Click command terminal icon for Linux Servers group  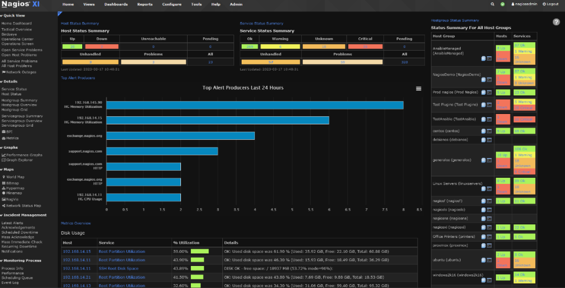(489, 188)
